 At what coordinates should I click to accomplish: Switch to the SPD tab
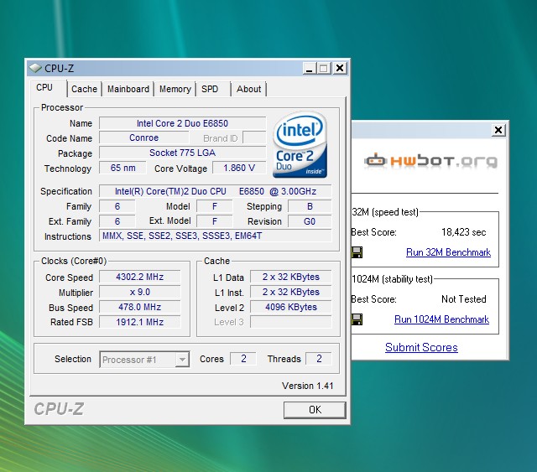[210, 89]
